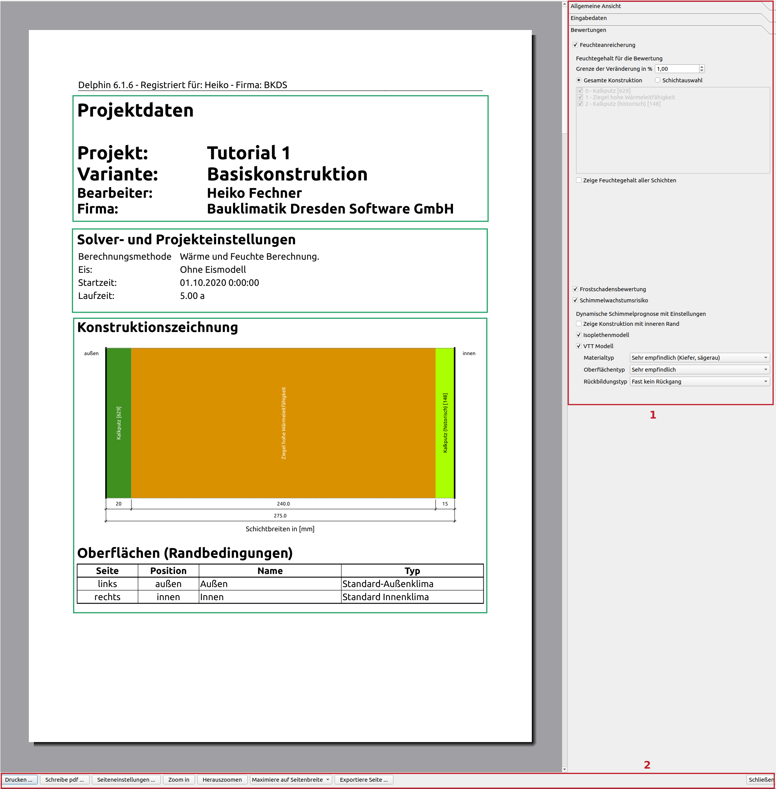The image size is (776, 789).
Task: Click the Konstruktionszeichnung heading in preview
Action: [157, 327]
